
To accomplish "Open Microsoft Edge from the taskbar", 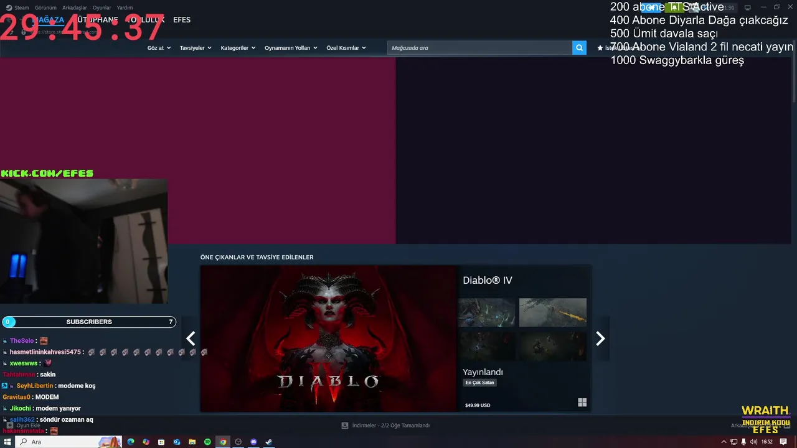I will 131,442.
